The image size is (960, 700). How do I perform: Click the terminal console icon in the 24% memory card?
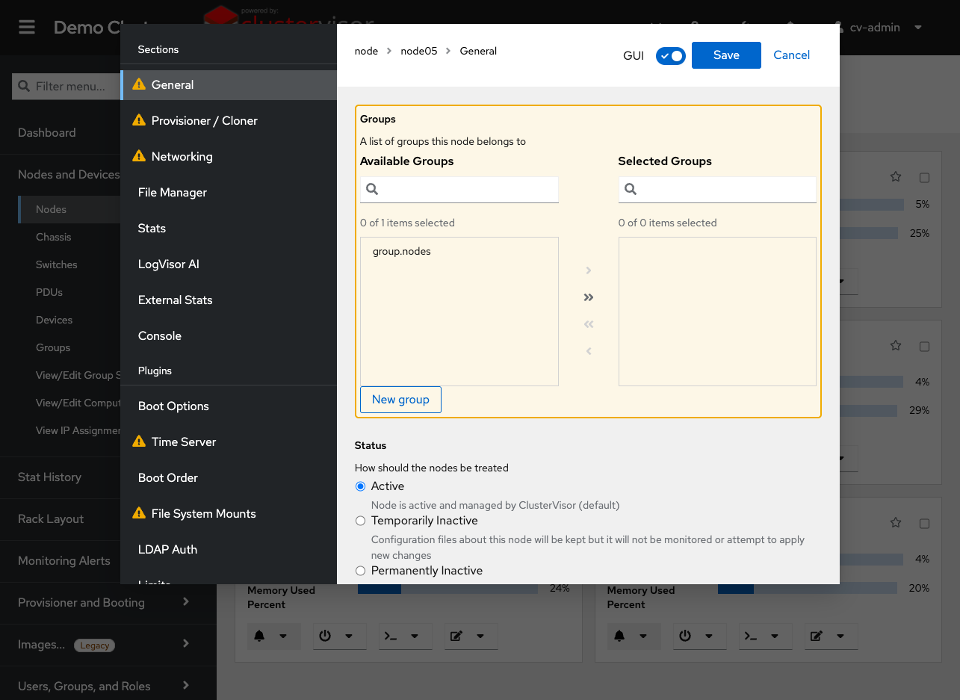pos(390,636)
